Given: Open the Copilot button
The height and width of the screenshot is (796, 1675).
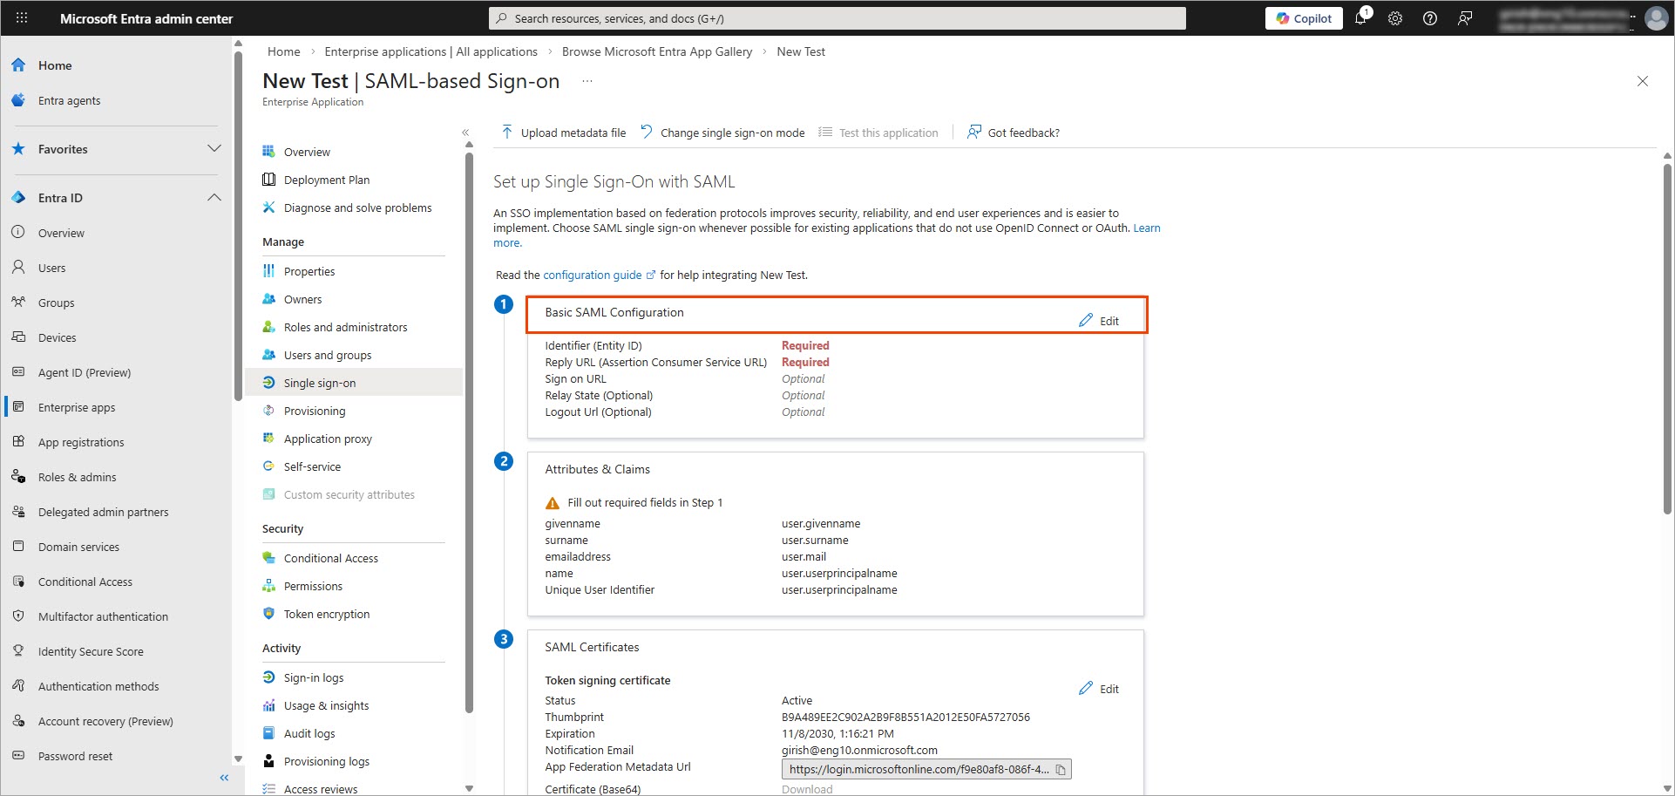Looking at the screenshot, I should [1304, 18].
